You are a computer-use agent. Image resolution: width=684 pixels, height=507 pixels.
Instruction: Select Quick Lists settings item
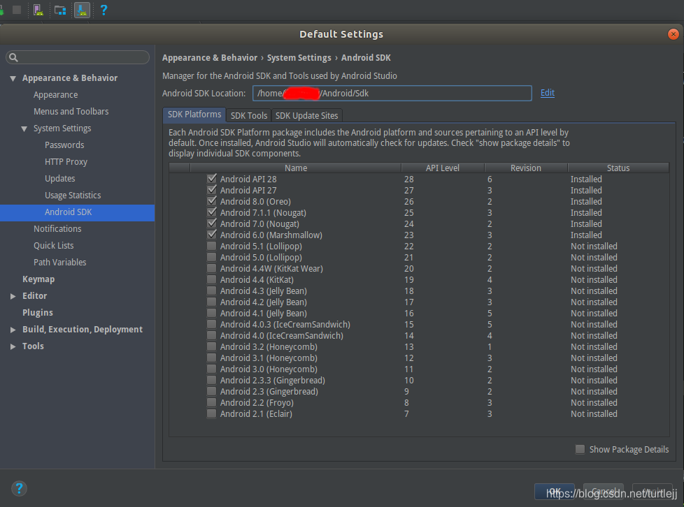tap(53, 246)
